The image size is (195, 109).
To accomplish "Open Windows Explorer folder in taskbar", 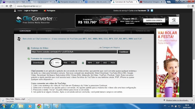I will click(x=21, y=106).
